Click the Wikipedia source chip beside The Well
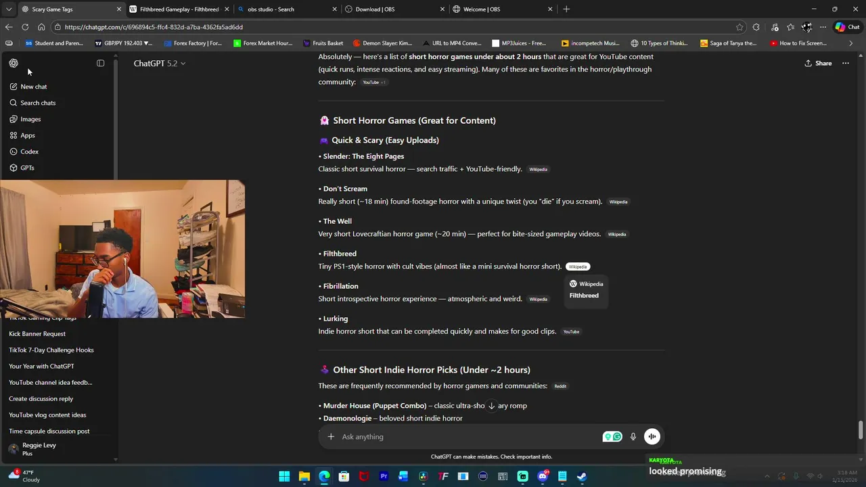The width and height of the screenshot is (866, 487). click(x=616, y=234)
